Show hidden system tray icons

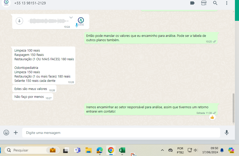[162, 150]
